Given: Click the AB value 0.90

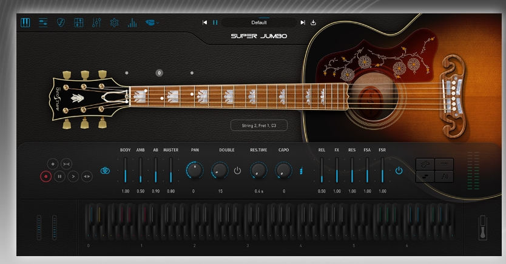Looking at the screenshot, I should point(155,191).
